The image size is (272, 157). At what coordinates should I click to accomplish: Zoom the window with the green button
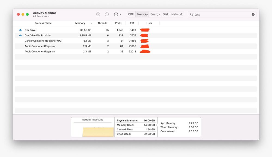27,14
